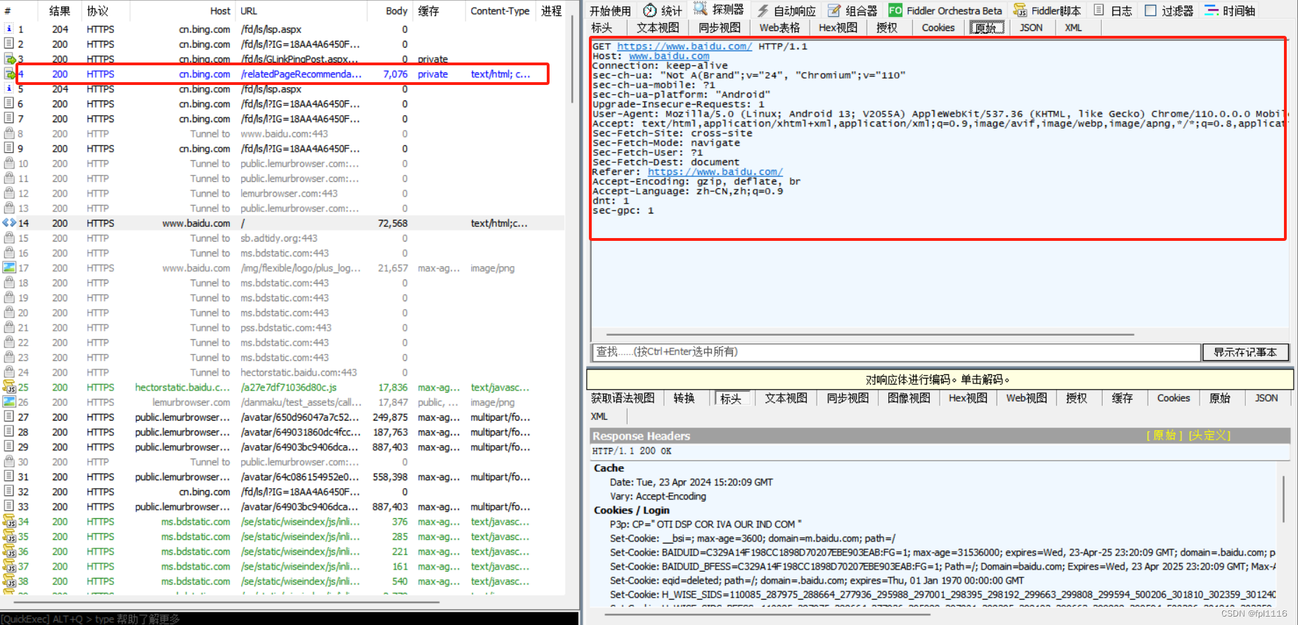Click the QuickExec command input box
The width and height of the screenshot is (1298, 625).
290,619
